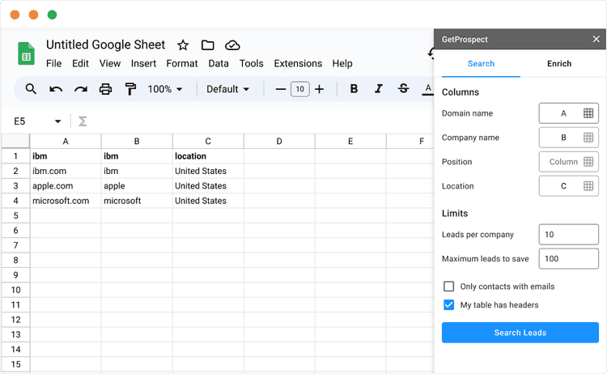The height and width of the screenshot is (374, 607).
Task: Open the Edit menu
Action: coord(80,63)
